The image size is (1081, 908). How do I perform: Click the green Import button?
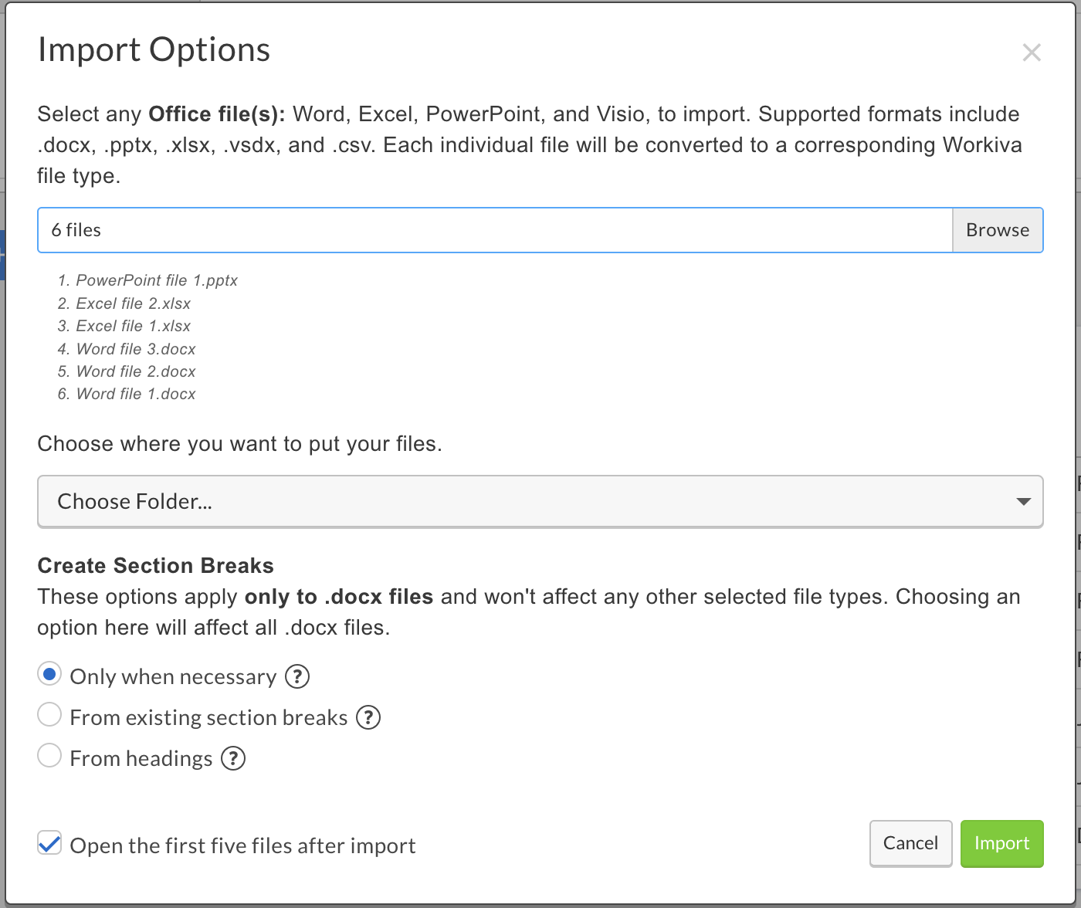click(x=1001, y=843)
